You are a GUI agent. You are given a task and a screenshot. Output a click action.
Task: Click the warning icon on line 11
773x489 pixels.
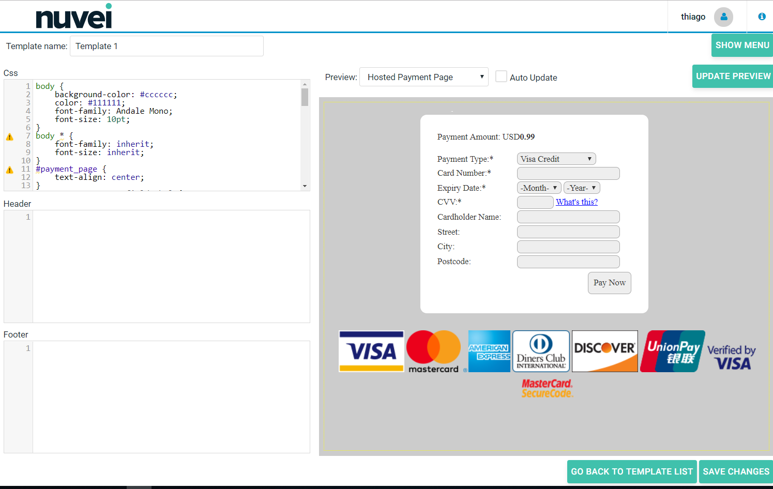pyautogui.click(x=9, y=170)
